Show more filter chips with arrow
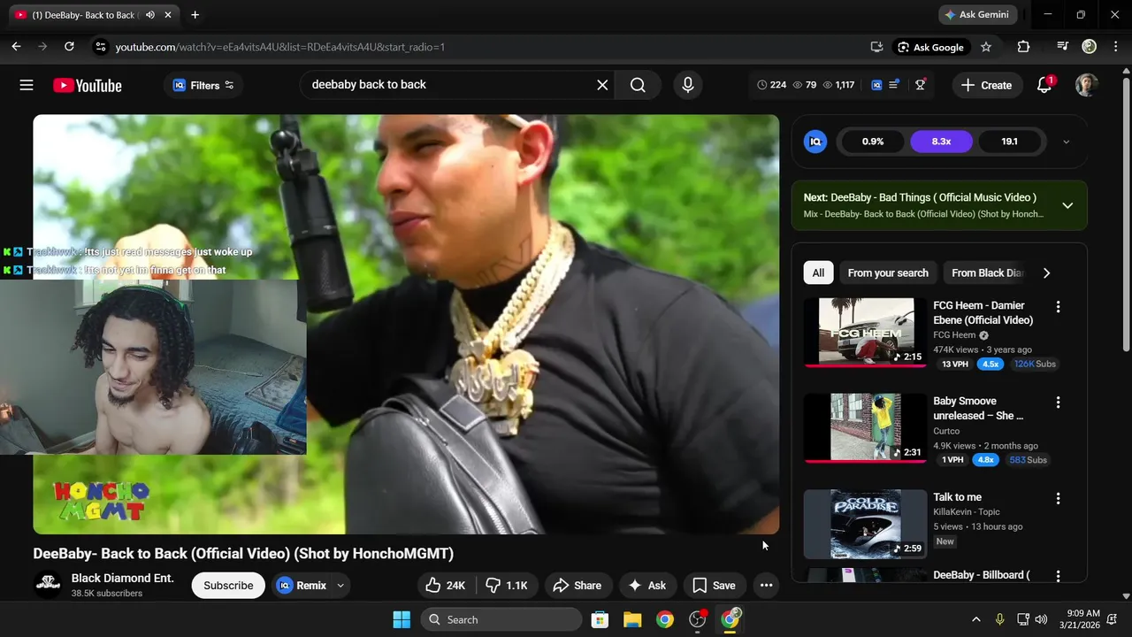Screen dimensions: 1132x637 coord(1046,273)
